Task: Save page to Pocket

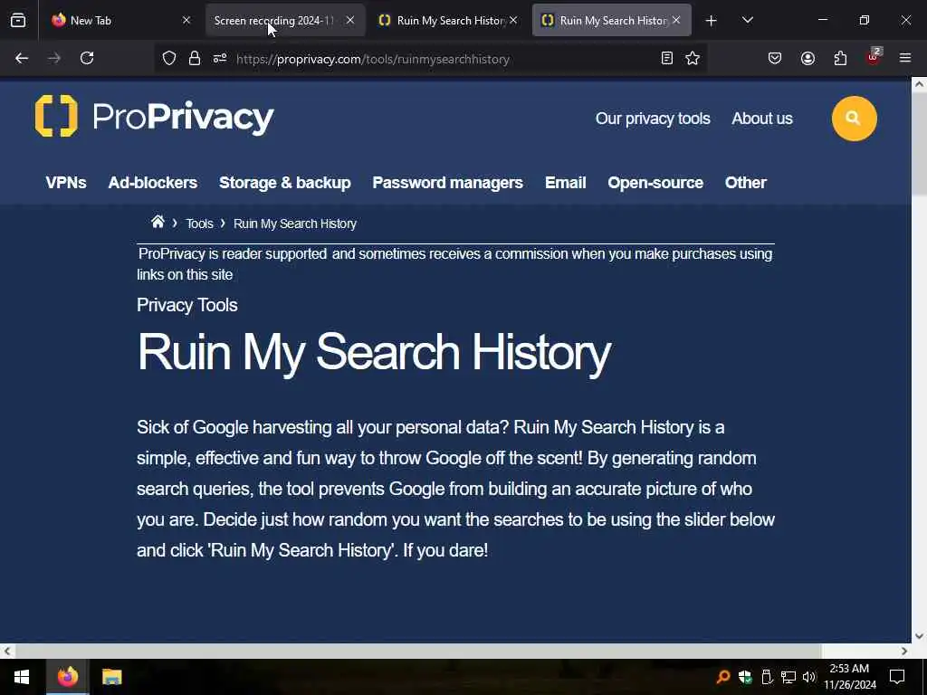Action: click(775, 58)
